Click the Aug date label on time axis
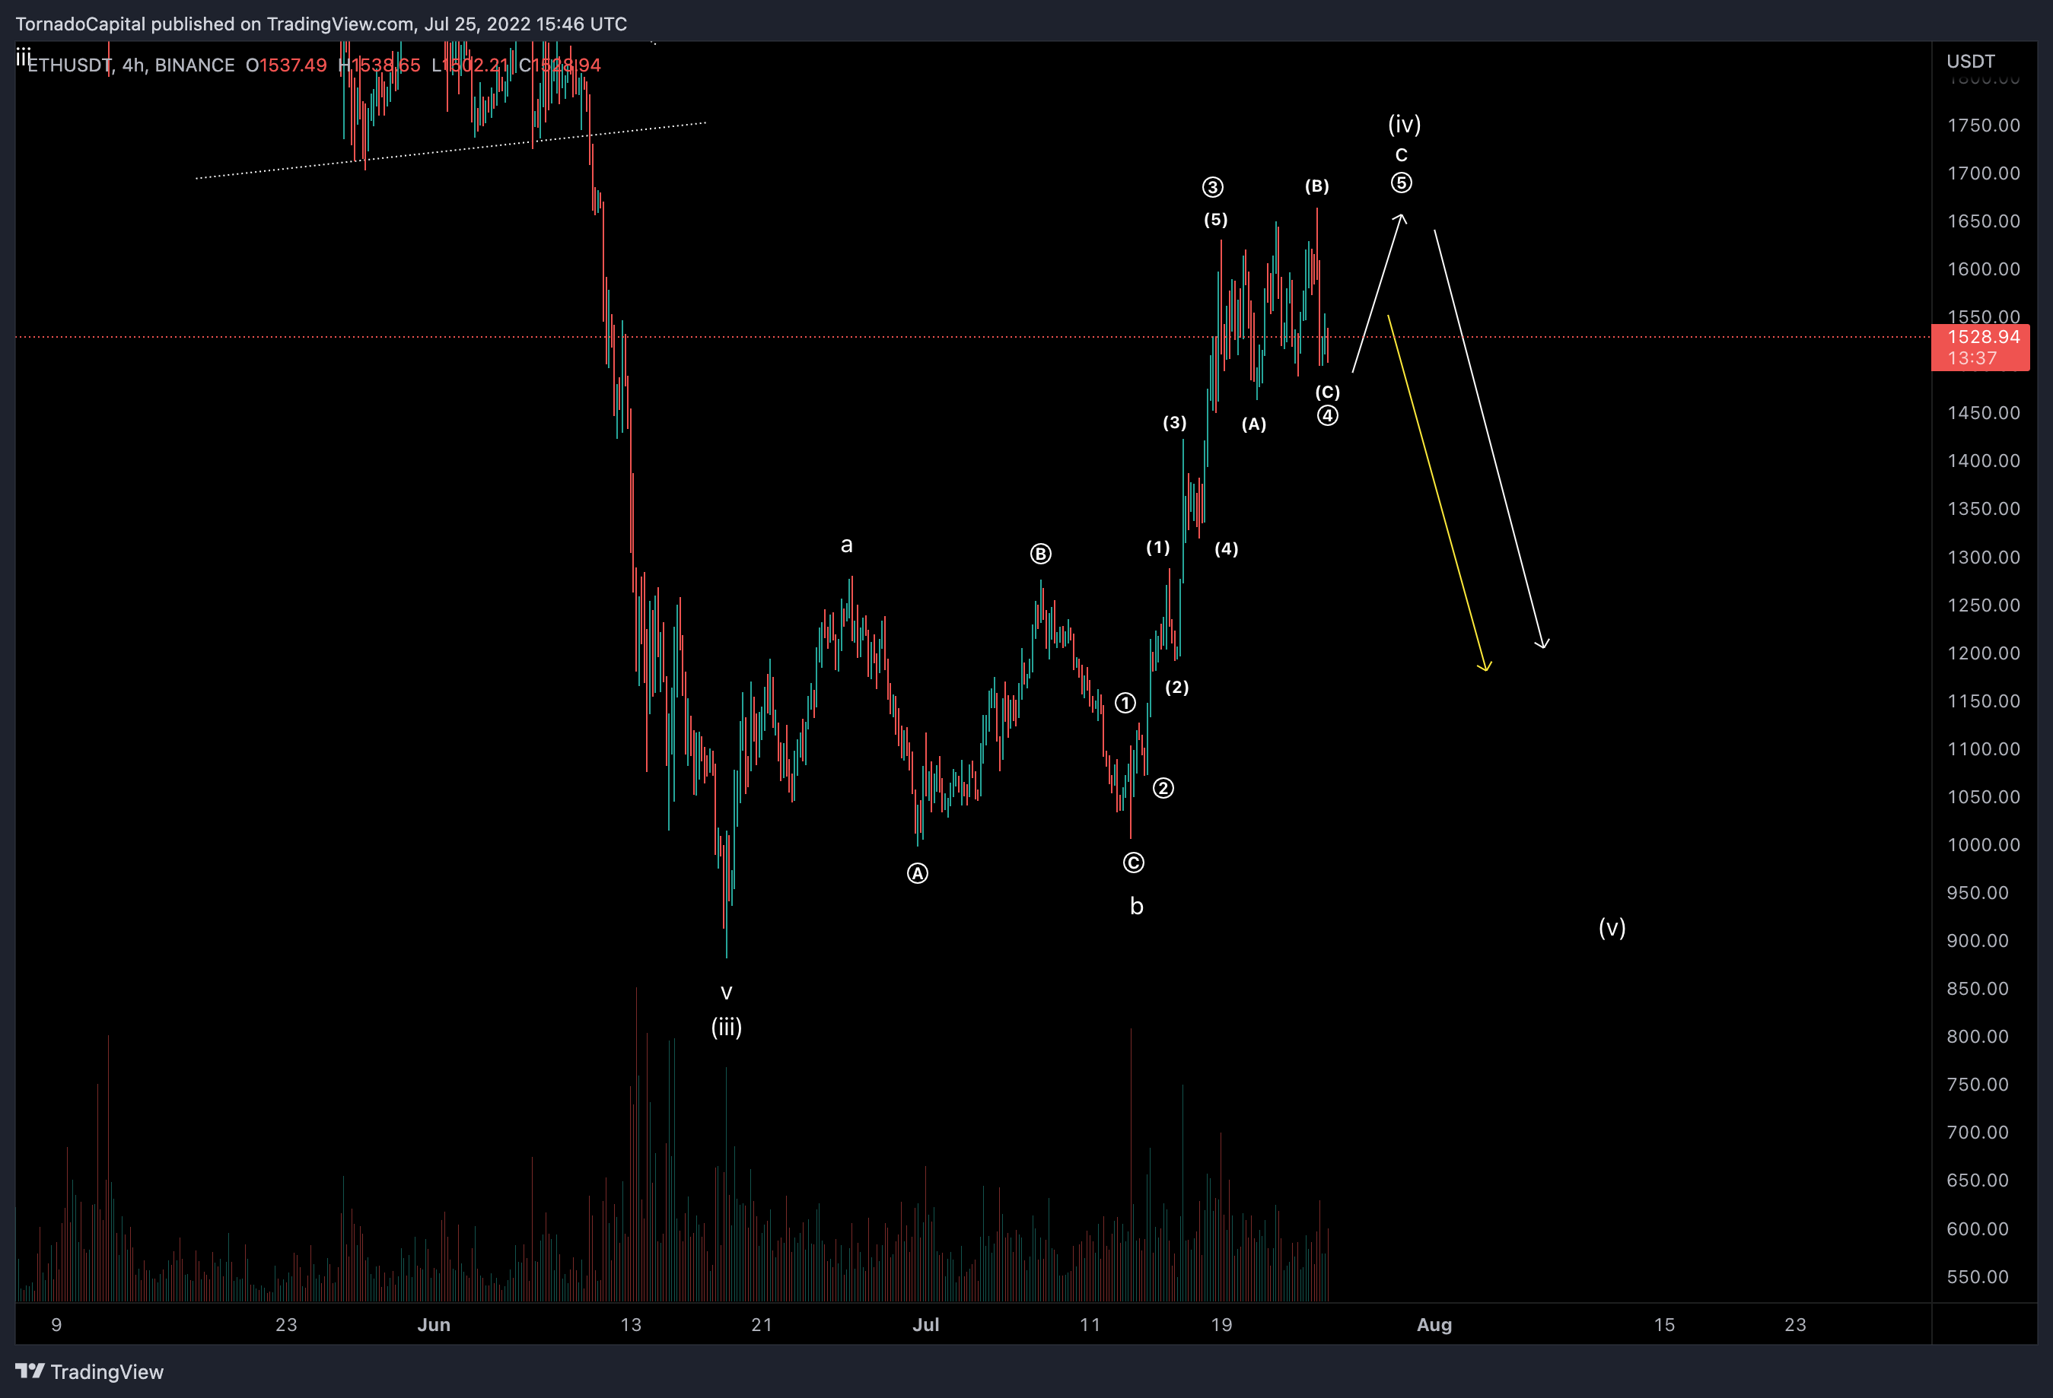 click(1434, 1325)
